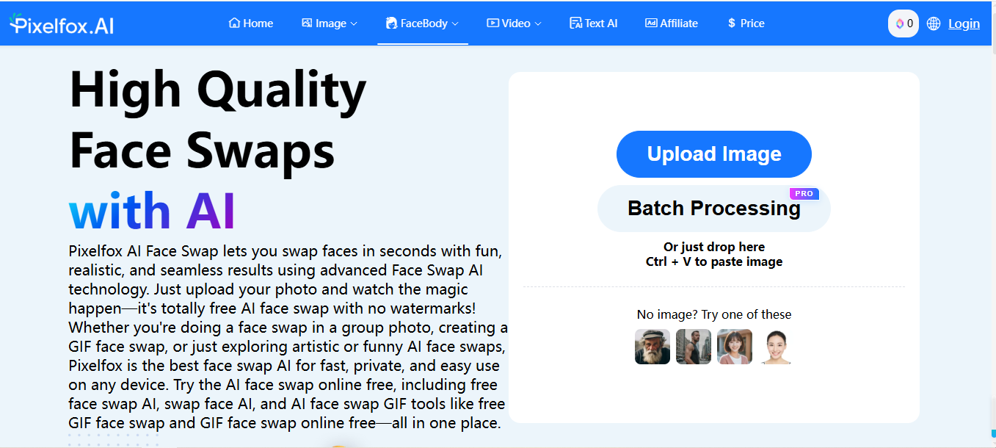Click the Batch Processing button

point(713,209)
